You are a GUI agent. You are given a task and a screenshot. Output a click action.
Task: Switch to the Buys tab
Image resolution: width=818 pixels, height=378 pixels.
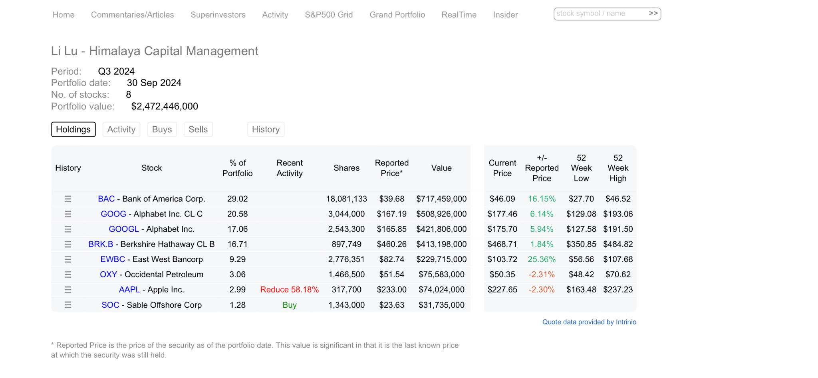point(162,129)
